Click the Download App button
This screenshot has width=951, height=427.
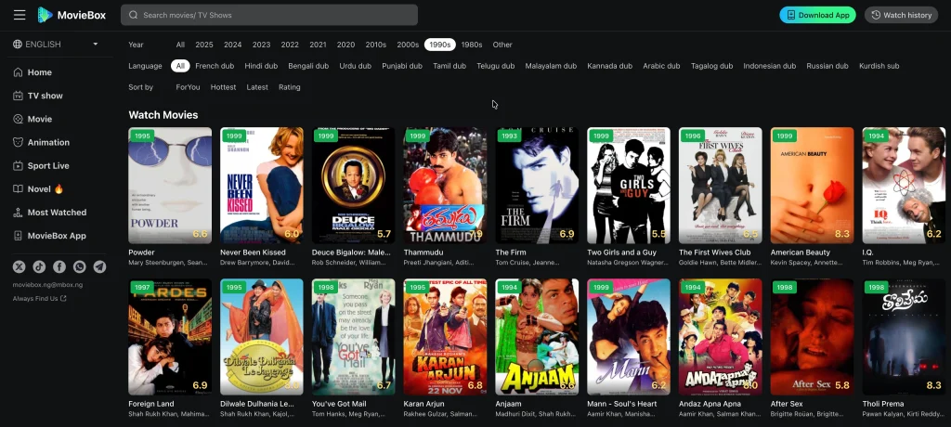(817, 15)
